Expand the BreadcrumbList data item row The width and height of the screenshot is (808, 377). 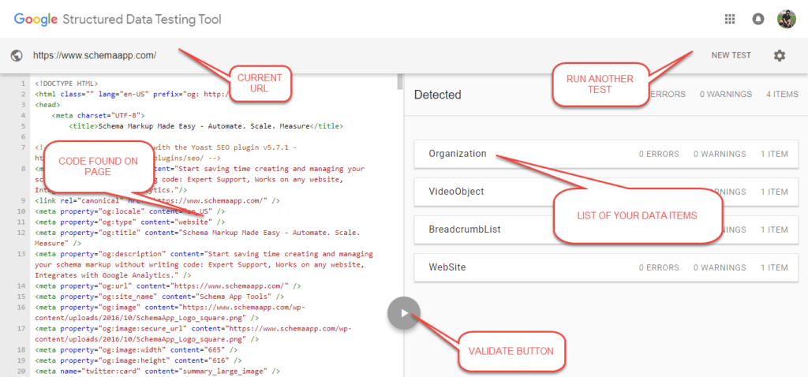pos(606,230)
